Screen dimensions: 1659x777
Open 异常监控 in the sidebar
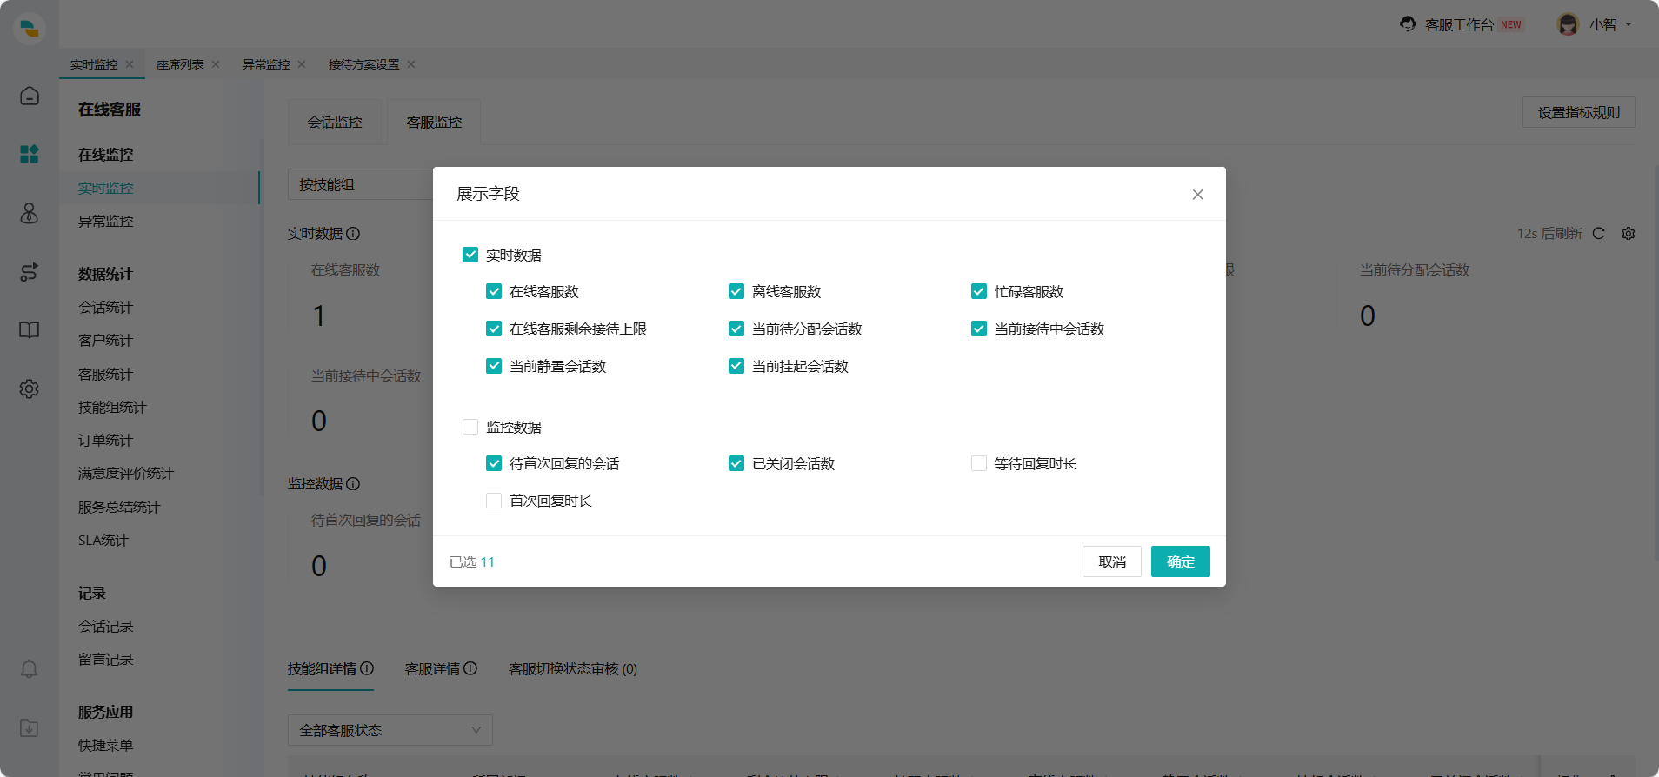pyautogui.click(x=106, y=221)
